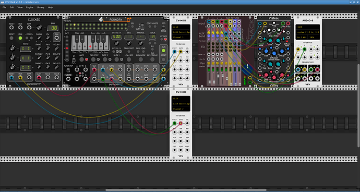
Task: Open the system device selector on Audio-8
Action: (308, 32)
